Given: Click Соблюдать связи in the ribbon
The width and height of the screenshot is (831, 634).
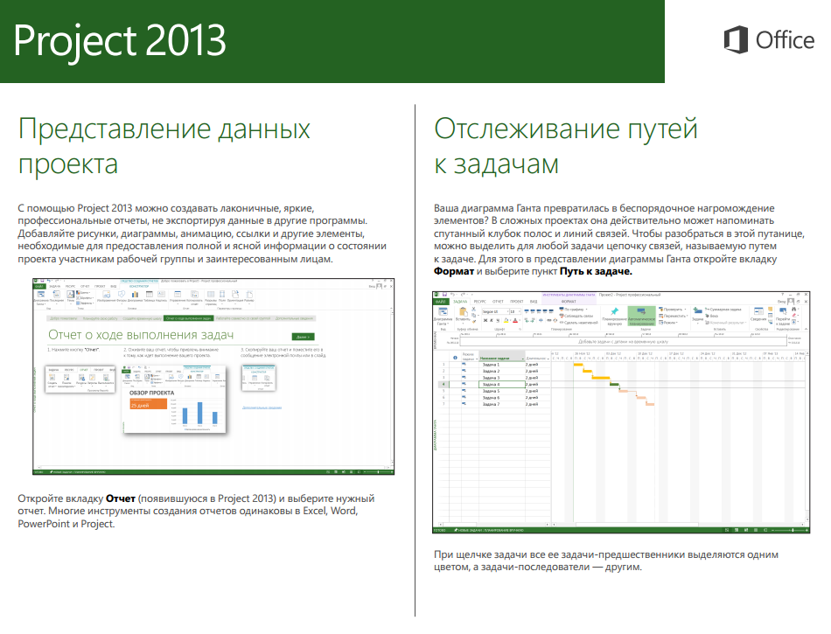Looking at the screenshot, I should coord(576,316).
